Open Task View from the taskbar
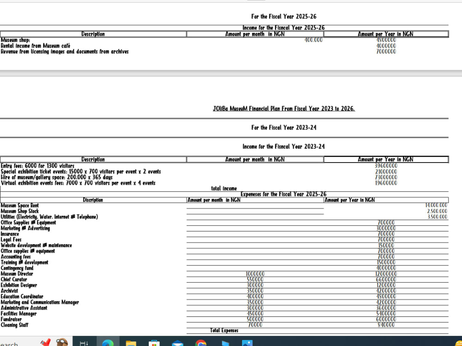 (84, 343)
